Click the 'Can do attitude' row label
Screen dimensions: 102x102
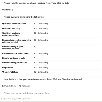10,72
